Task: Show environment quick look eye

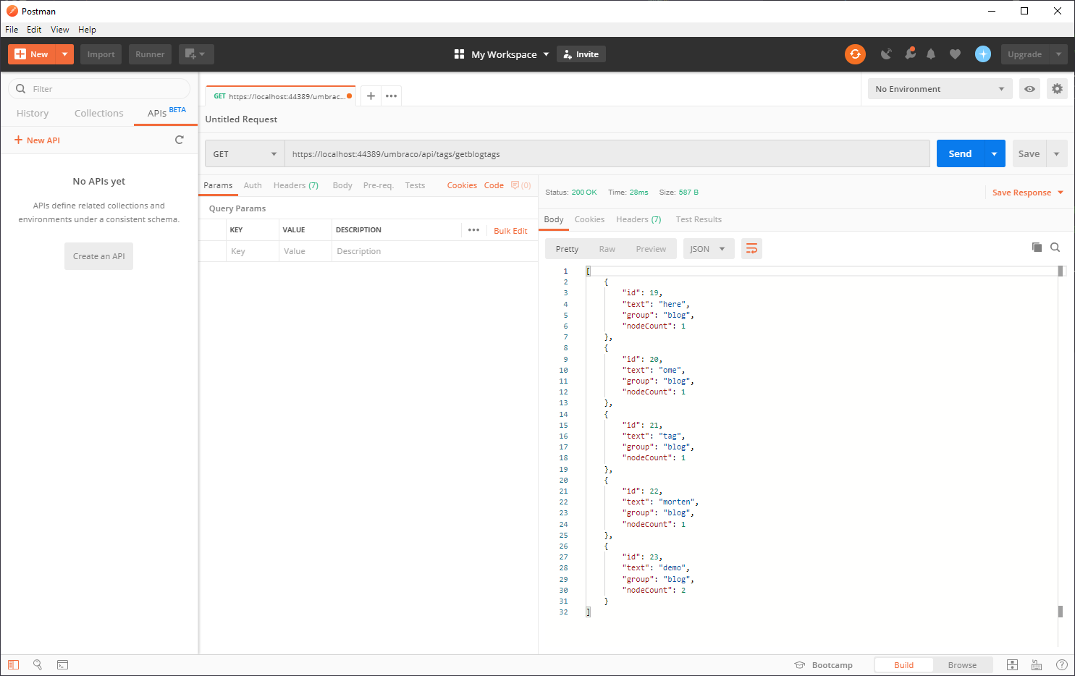Action: tap(1029, 89)
